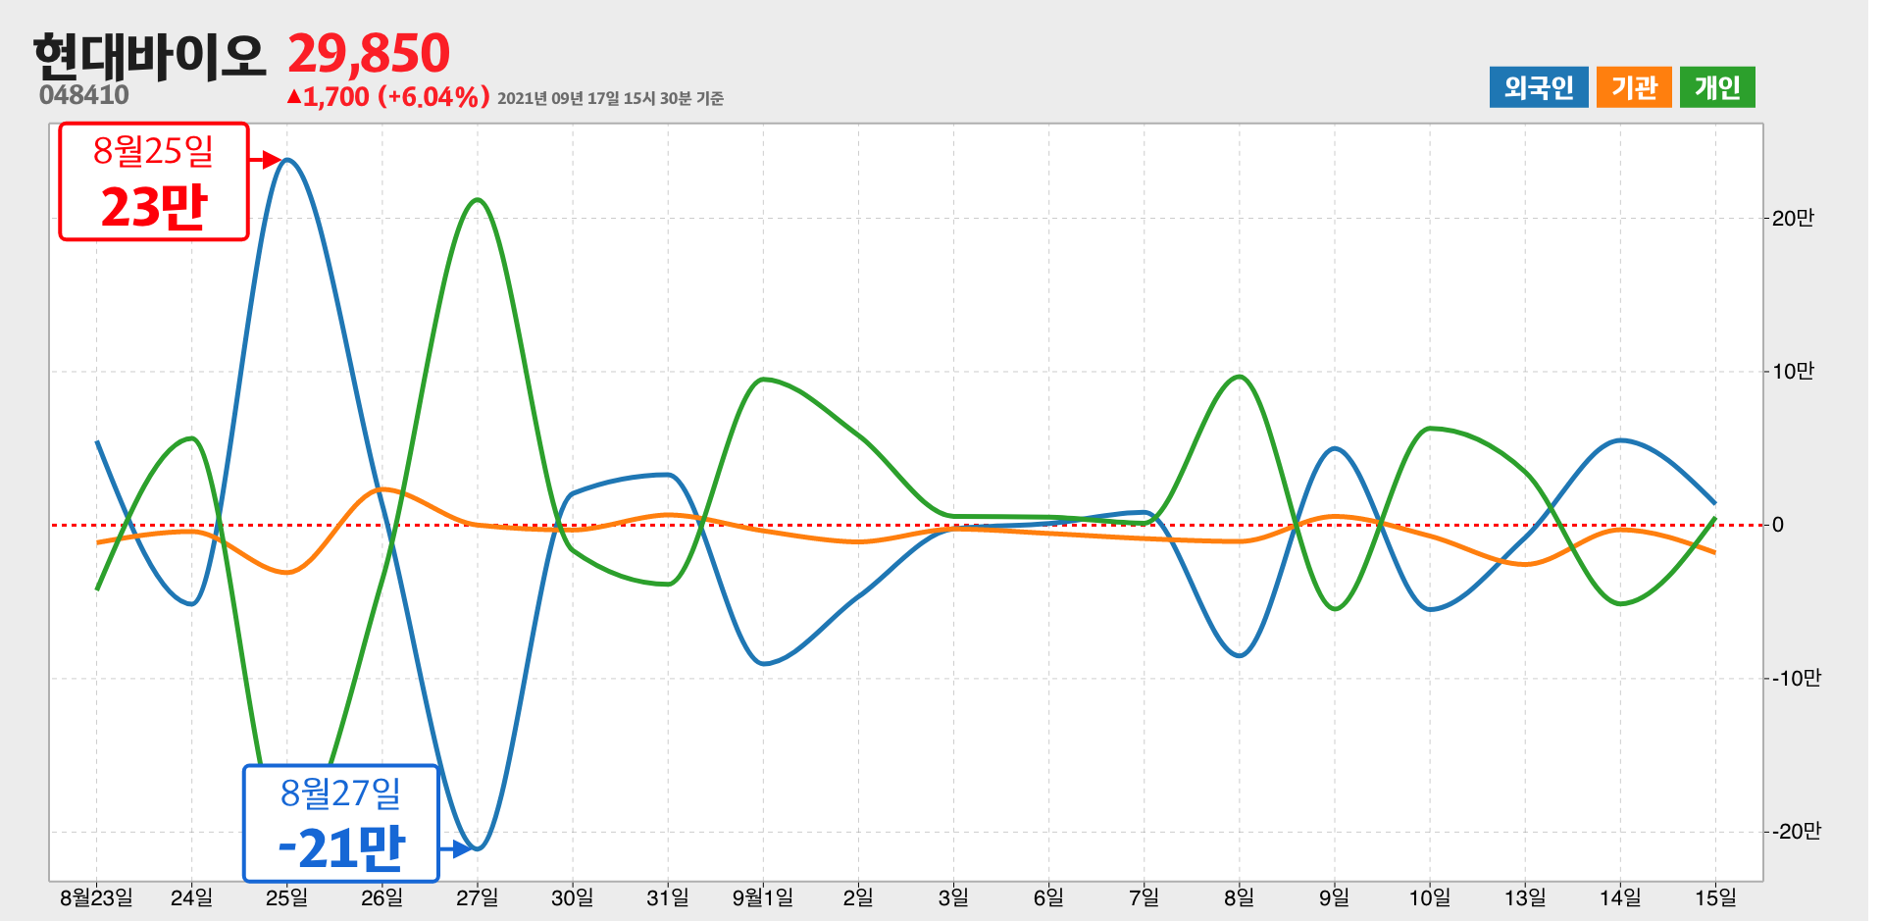This screenshot has height=921, width=1883.
Task: Click the current price 29,850
Action: [x=369, y=53]
